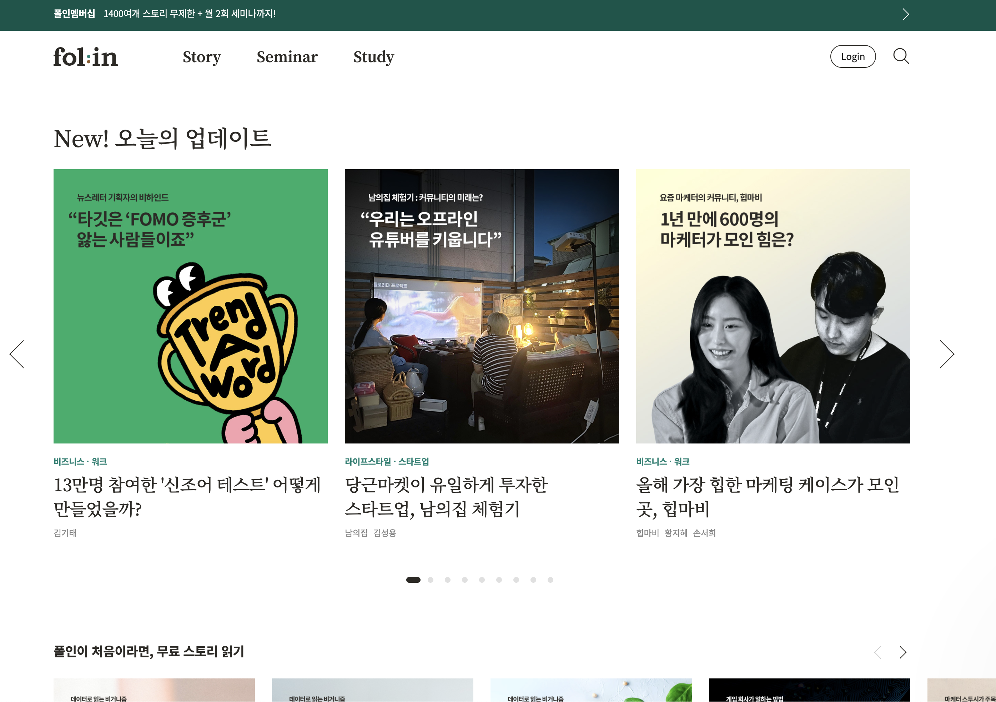The width and height of the screenshot is (996, 702).
Task: Click the previous arrow on the main carousel
Action: [16, 353]
